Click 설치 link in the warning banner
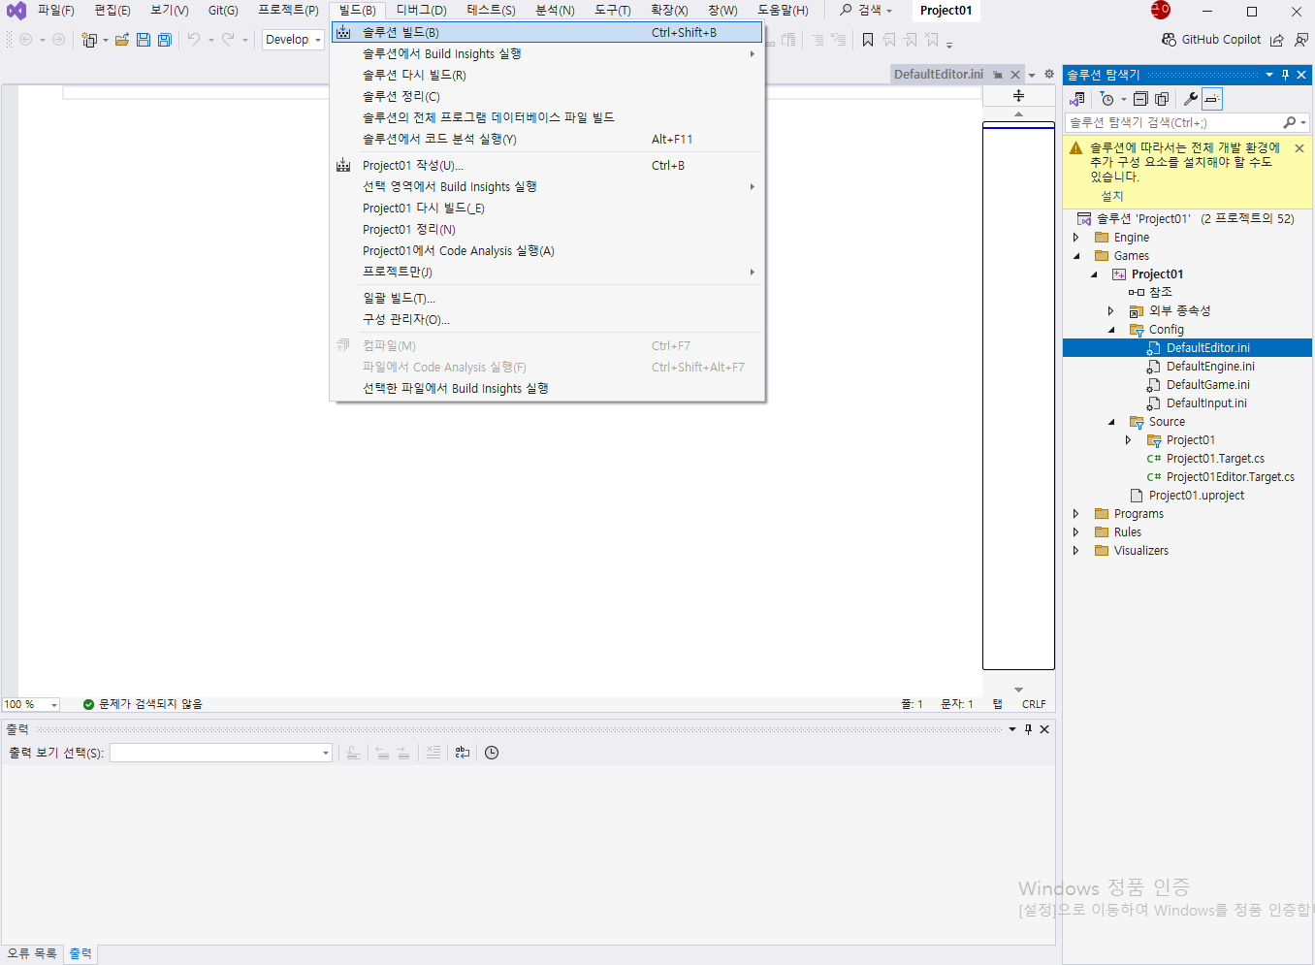This screenshot has height=965, width=1315. pos(1111,196)
